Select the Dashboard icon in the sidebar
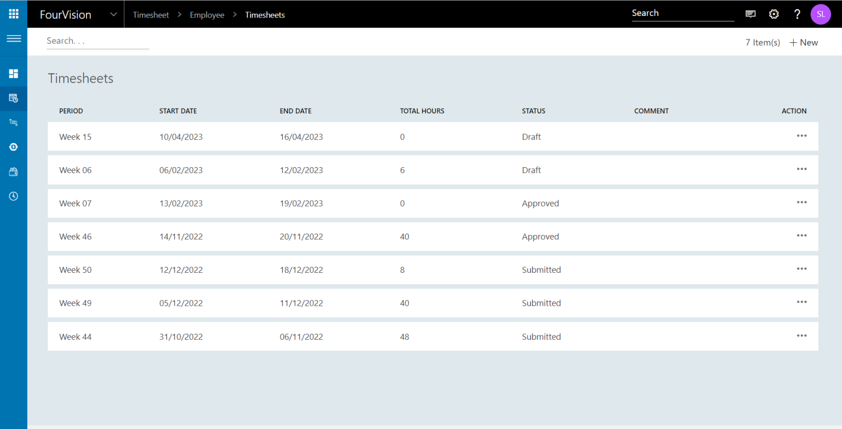 13,72
